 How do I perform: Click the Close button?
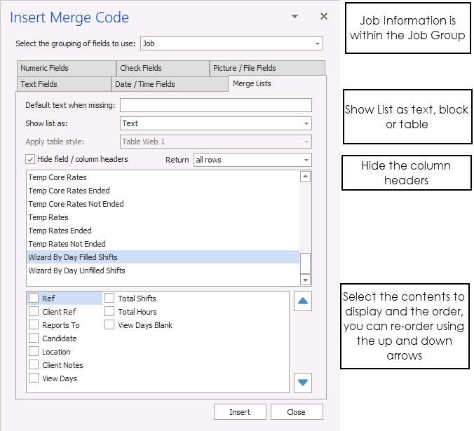click(x=297, y=412)
